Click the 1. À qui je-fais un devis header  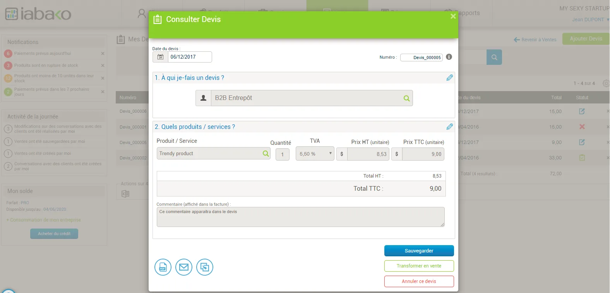pos(189,78)
